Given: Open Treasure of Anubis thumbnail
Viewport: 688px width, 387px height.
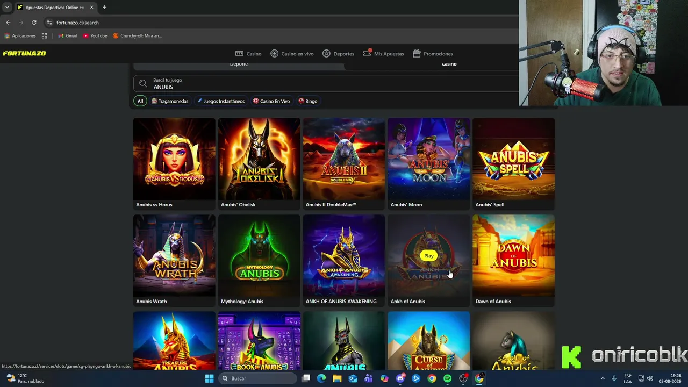Looking at the screenshot, I should [x=174, y=341].
